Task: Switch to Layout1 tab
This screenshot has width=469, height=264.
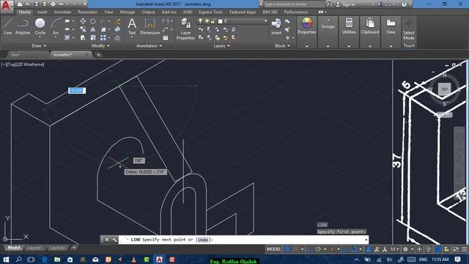Action: click(x=34, y=248)
